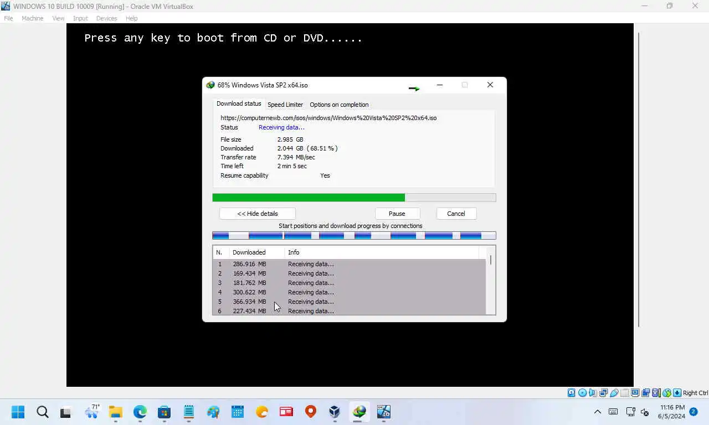Select connection row 3 with 181.762 MB
The height and width of the screenshot is (425, 709).
tap(349, 283)
